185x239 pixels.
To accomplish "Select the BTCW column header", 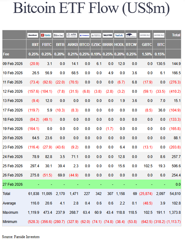I will (131, 45).
